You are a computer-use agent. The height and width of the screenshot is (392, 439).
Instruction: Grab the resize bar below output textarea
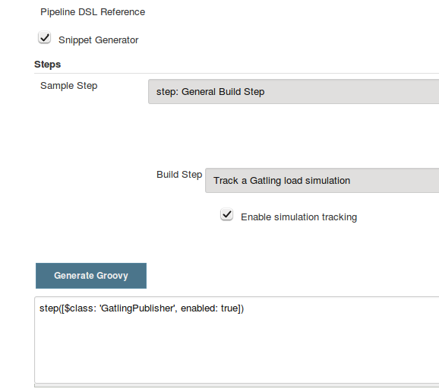pos(236,386)
